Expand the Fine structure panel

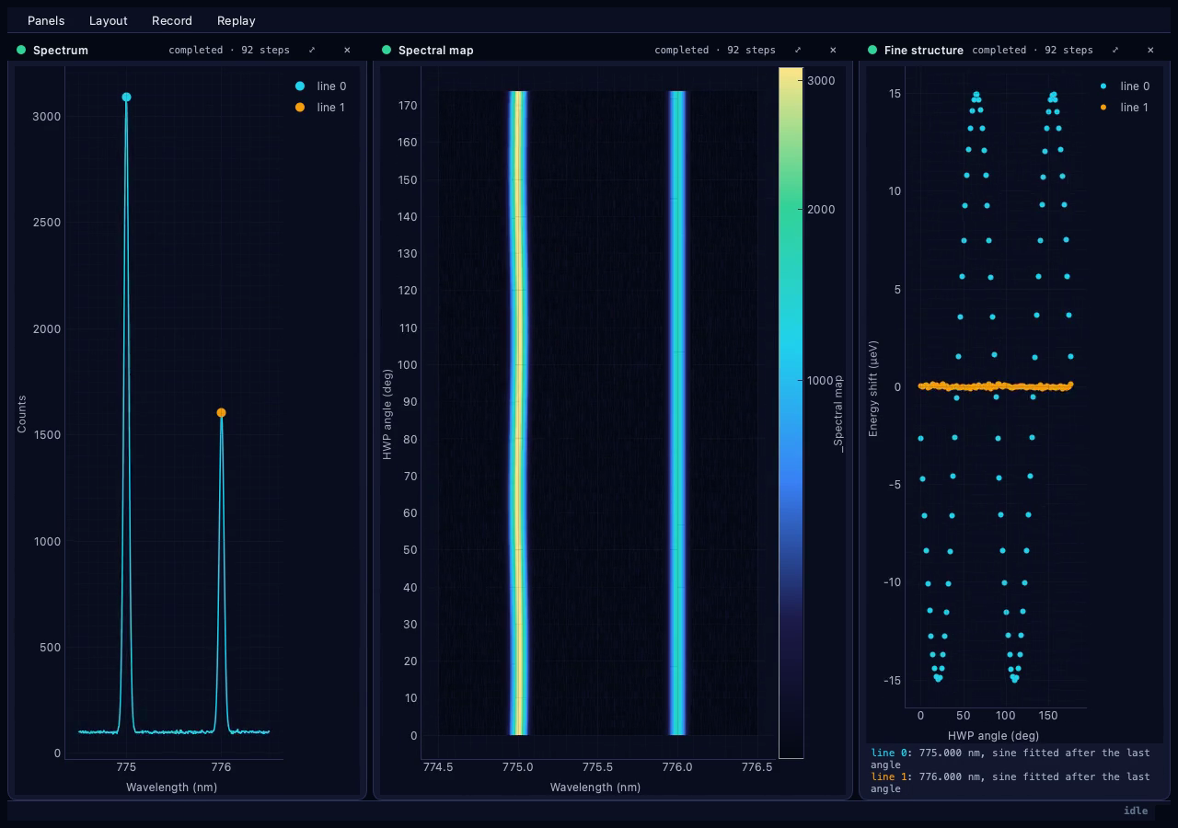coord(1115,50)
